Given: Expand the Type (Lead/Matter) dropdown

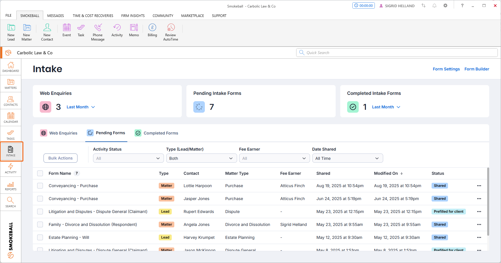Looking at the screenshot, I should click(x=201, y=158).
